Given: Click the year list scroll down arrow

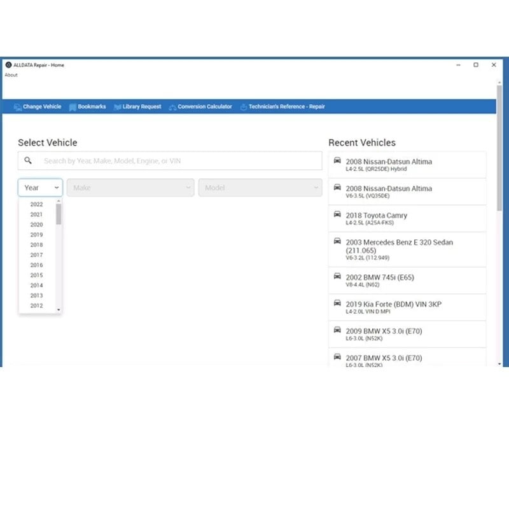Looking at the screenshot, I should tap(59, 310).
